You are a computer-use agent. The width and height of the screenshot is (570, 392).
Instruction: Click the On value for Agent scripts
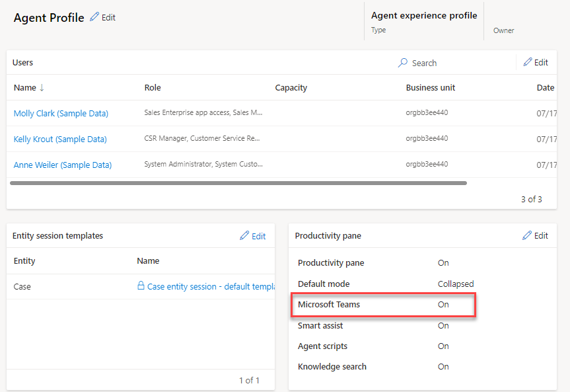443,346
